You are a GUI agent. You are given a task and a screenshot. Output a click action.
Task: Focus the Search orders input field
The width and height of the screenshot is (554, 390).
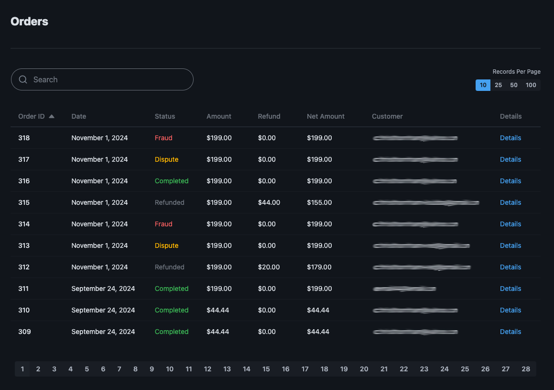pyautogui.click(x=102, y=79)
